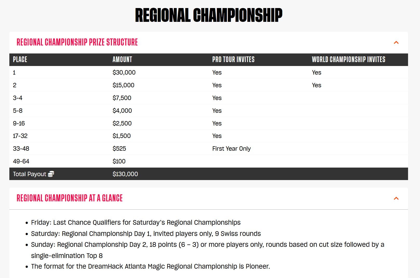420x278 pixels.
Task: Collapse the At a Glance section chevron
Action: [396, 198]
